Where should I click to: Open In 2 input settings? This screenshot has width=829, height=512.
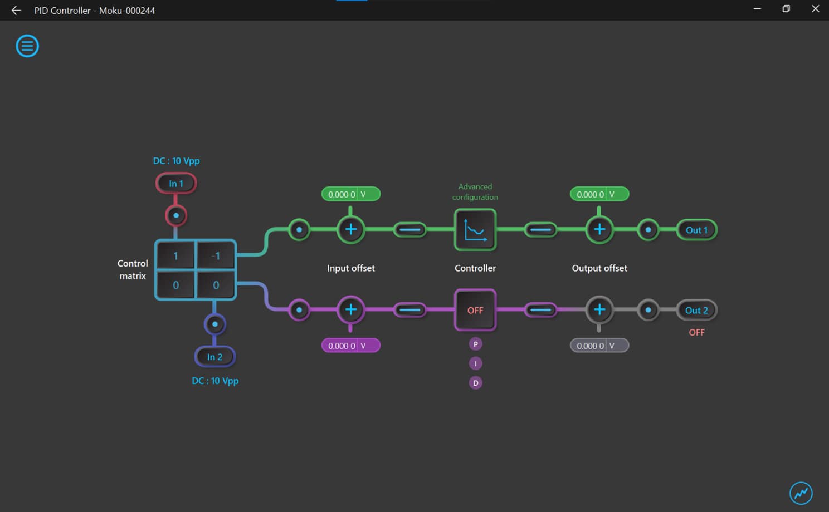click(x=214, y=357)
